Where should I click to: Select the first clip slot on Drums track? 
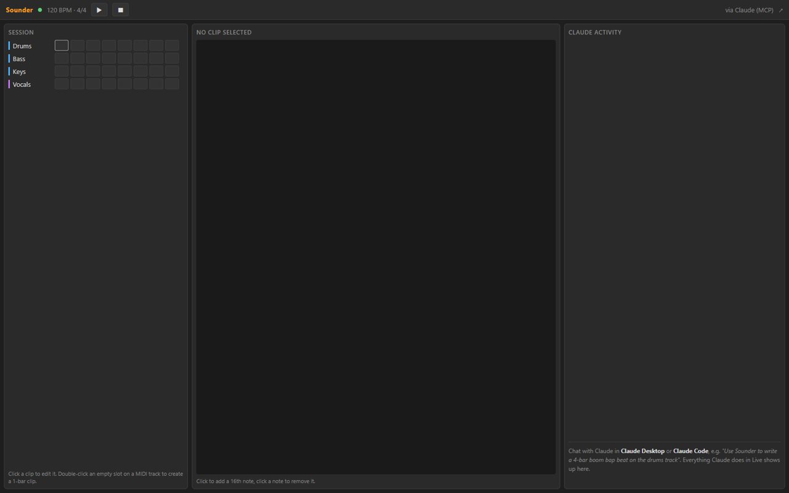pos(62,45)
